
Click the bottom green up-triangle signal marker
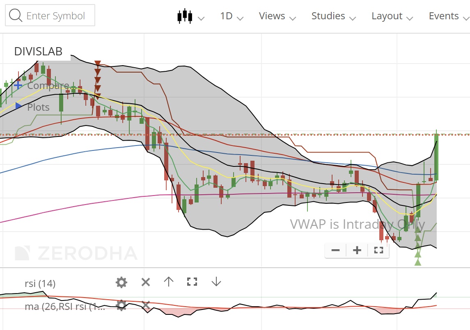pyautogui.click(x=417, y=262)
